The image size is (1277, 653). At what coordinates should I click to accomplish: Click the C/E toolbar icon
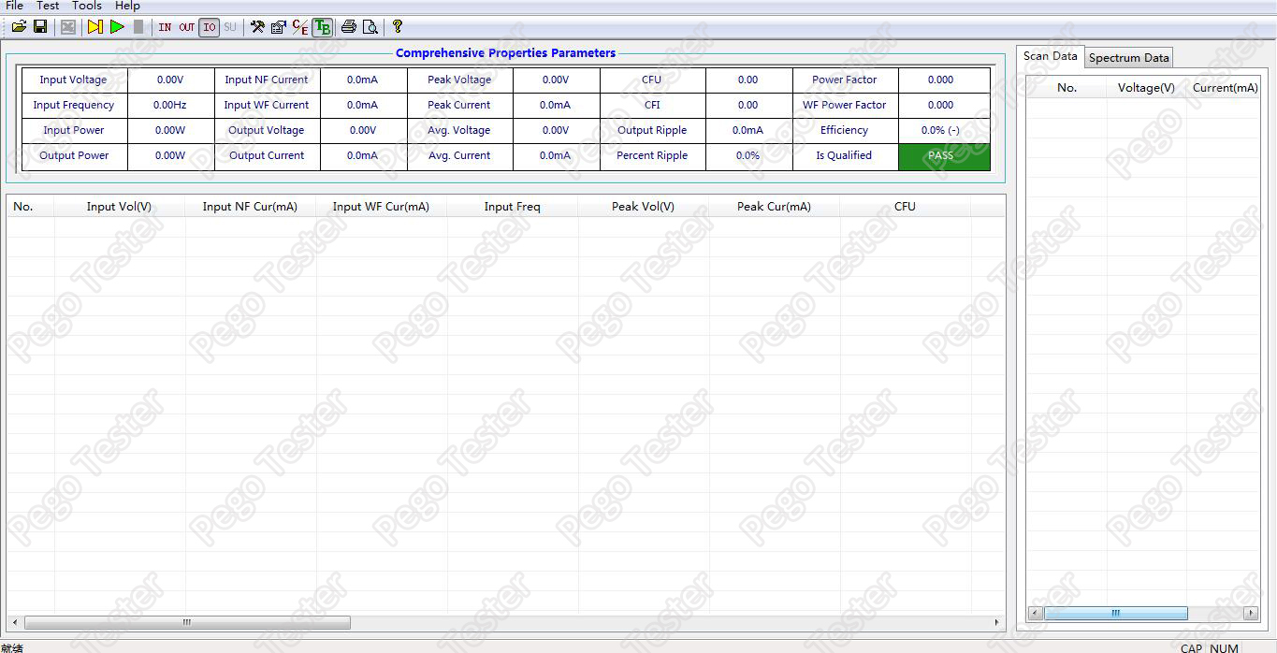[299, 27]
